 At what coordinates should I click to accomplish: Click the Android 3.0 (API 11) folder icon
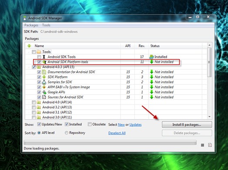point(39,117)
